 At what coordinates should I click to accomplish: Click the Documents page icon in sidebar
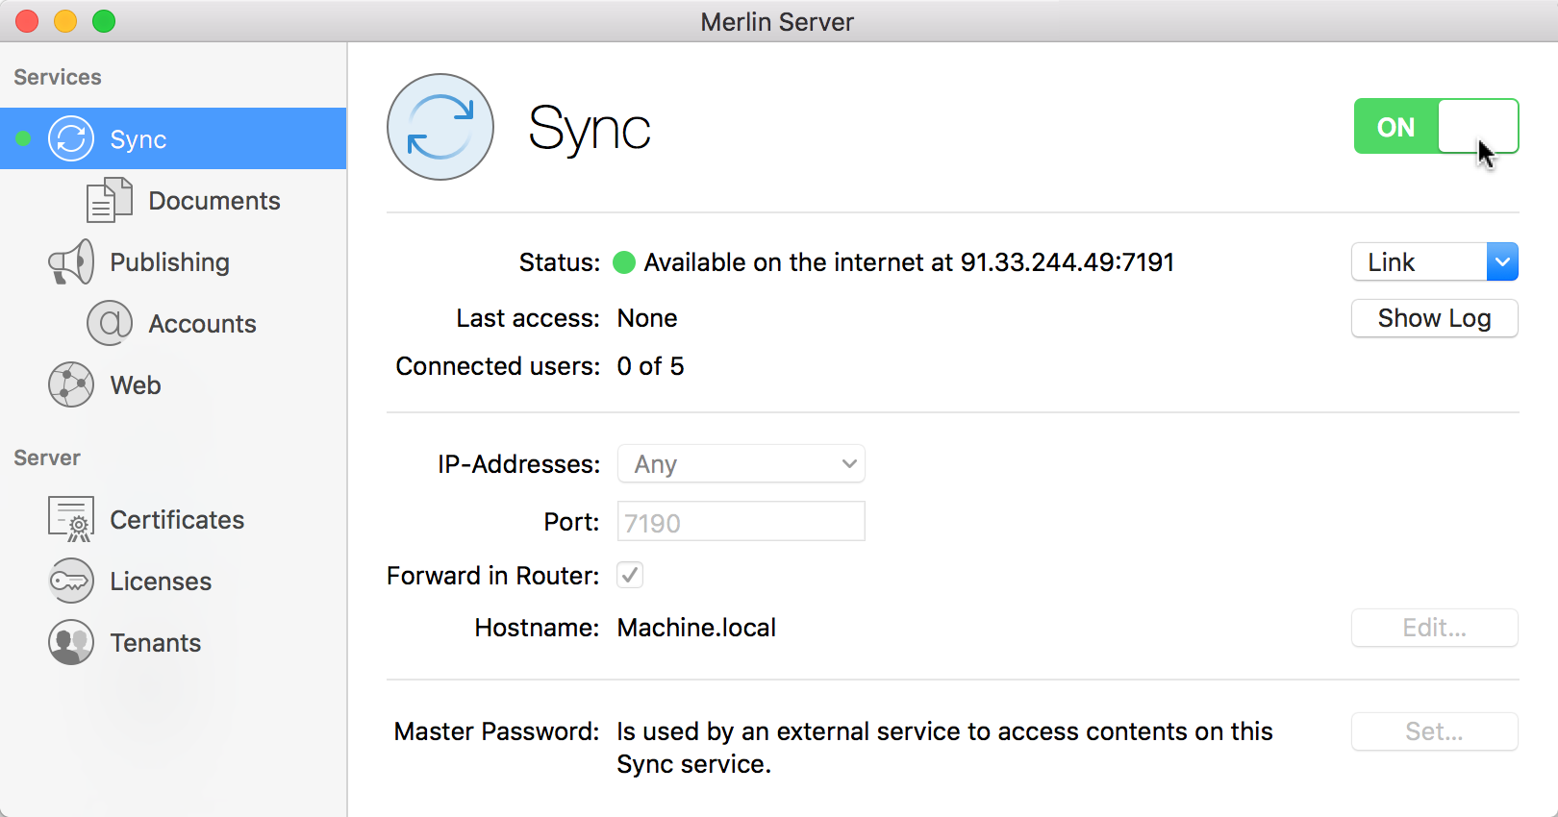(110, 200)
